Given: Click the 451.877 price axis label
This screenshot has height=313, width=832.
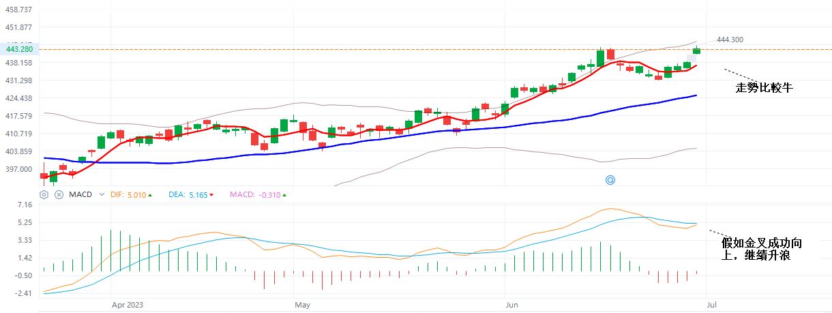Looking at the screenshot, I should point(19,27).
